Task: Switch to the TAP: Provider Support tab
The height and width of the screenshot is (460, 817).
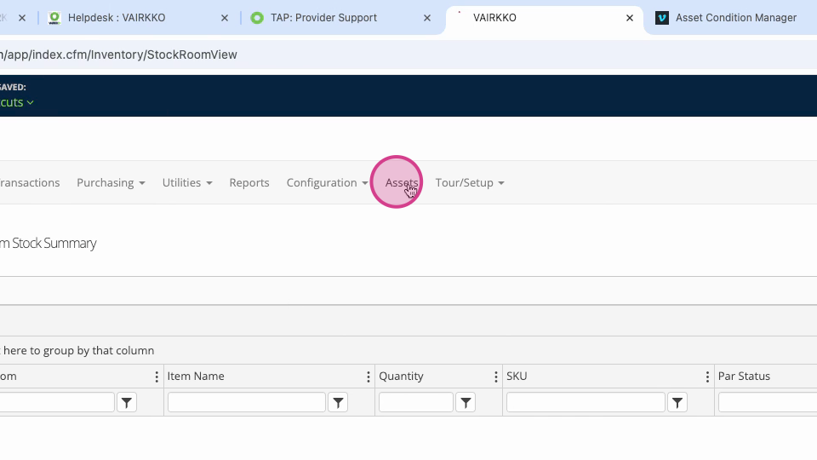Action: coord(323,18)
